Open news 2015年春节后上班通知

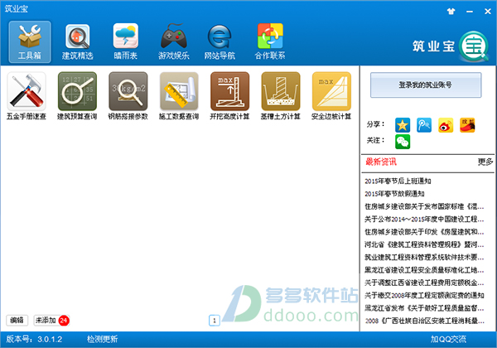pos(398,181)
